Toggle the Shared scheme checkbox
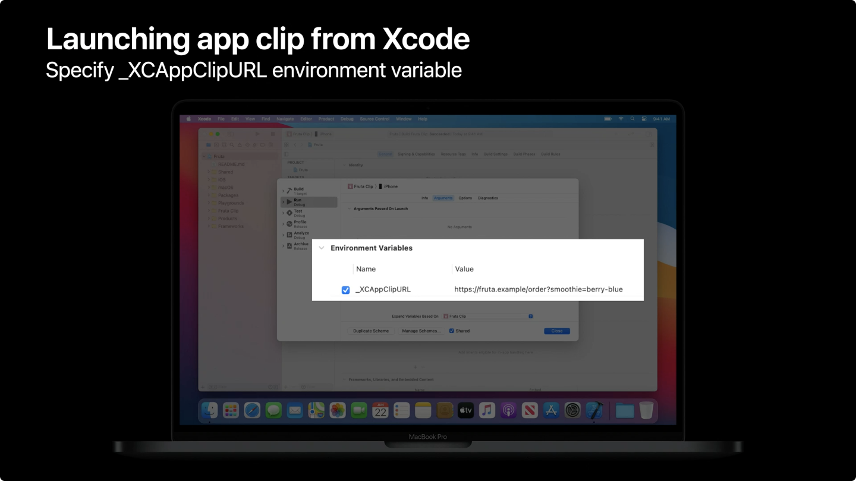The height and width of the screenshot is (481, 856). [452, 331]
